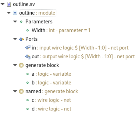Click the Ports group icon
This screenshot has height=113, width=136.
(x=21, y=39)
